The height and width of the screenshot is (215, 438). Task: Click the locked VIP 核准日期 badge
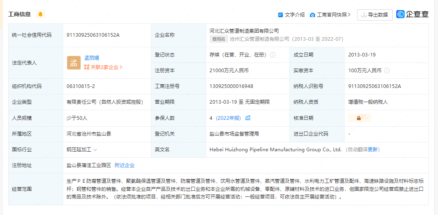(359, 118)
